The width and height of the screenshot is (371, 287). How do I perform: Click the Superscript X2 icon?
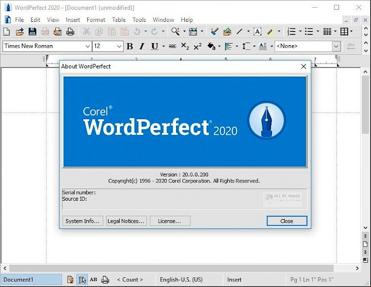pos(197,46)
